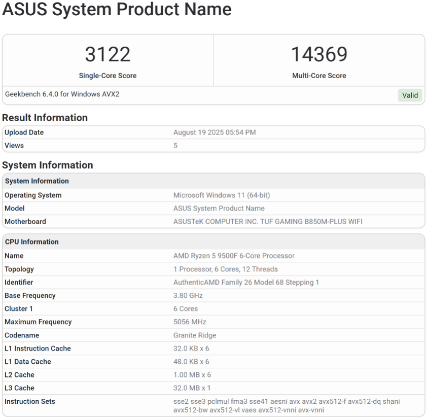426x417 pixels.
Task: Select the TUF GAMING B850M-PLUS WIFI value
Action: [x=268, y=222]
